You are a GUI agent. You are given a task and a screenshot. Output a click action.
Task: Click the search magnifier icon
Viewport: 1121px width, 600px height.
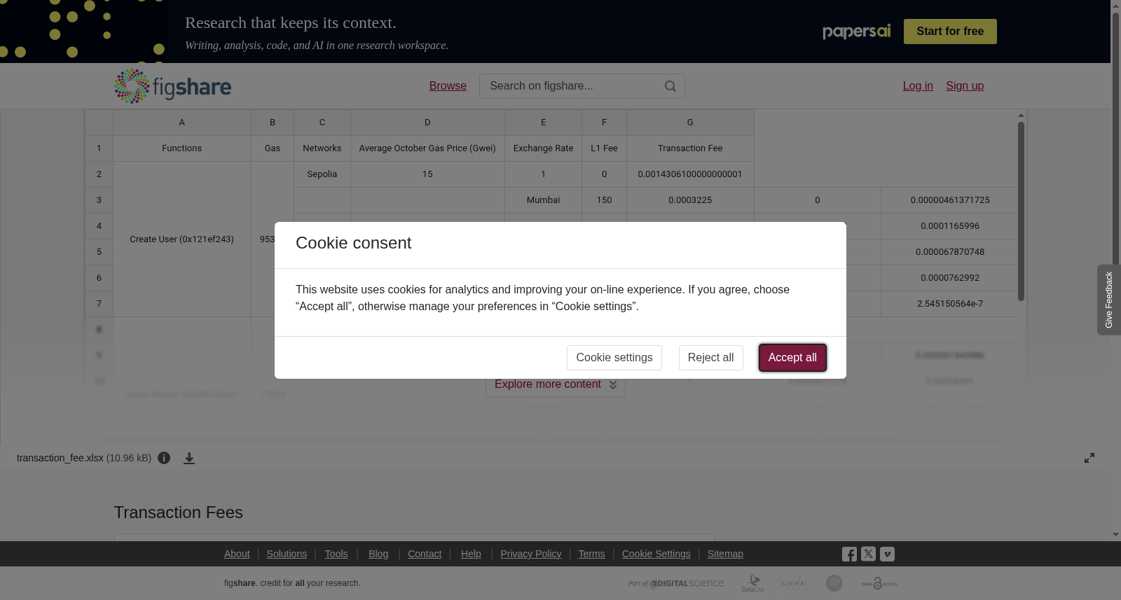(670, 86)
